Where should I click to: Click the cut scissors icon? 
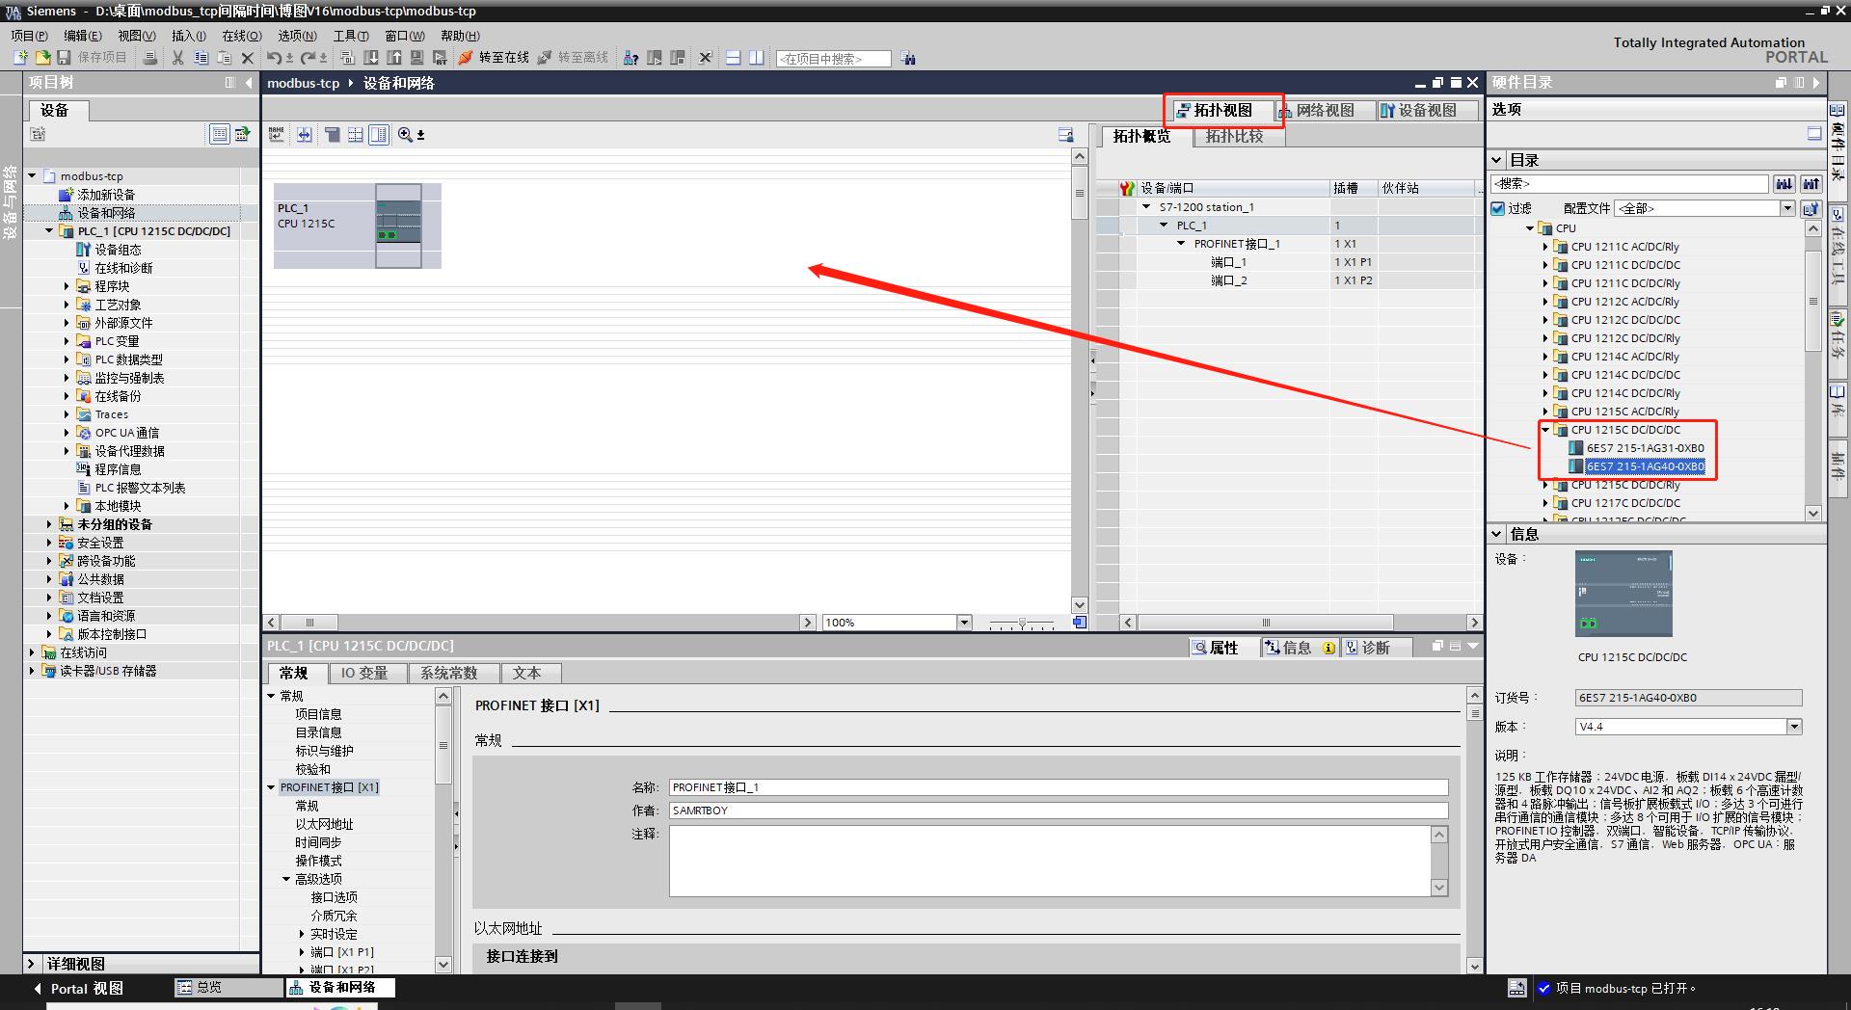[177, 58]
